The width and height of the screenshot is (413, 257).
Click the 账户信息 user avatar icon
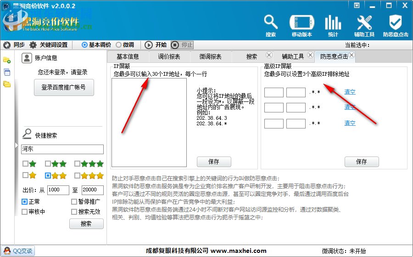(x=27, y=58)
